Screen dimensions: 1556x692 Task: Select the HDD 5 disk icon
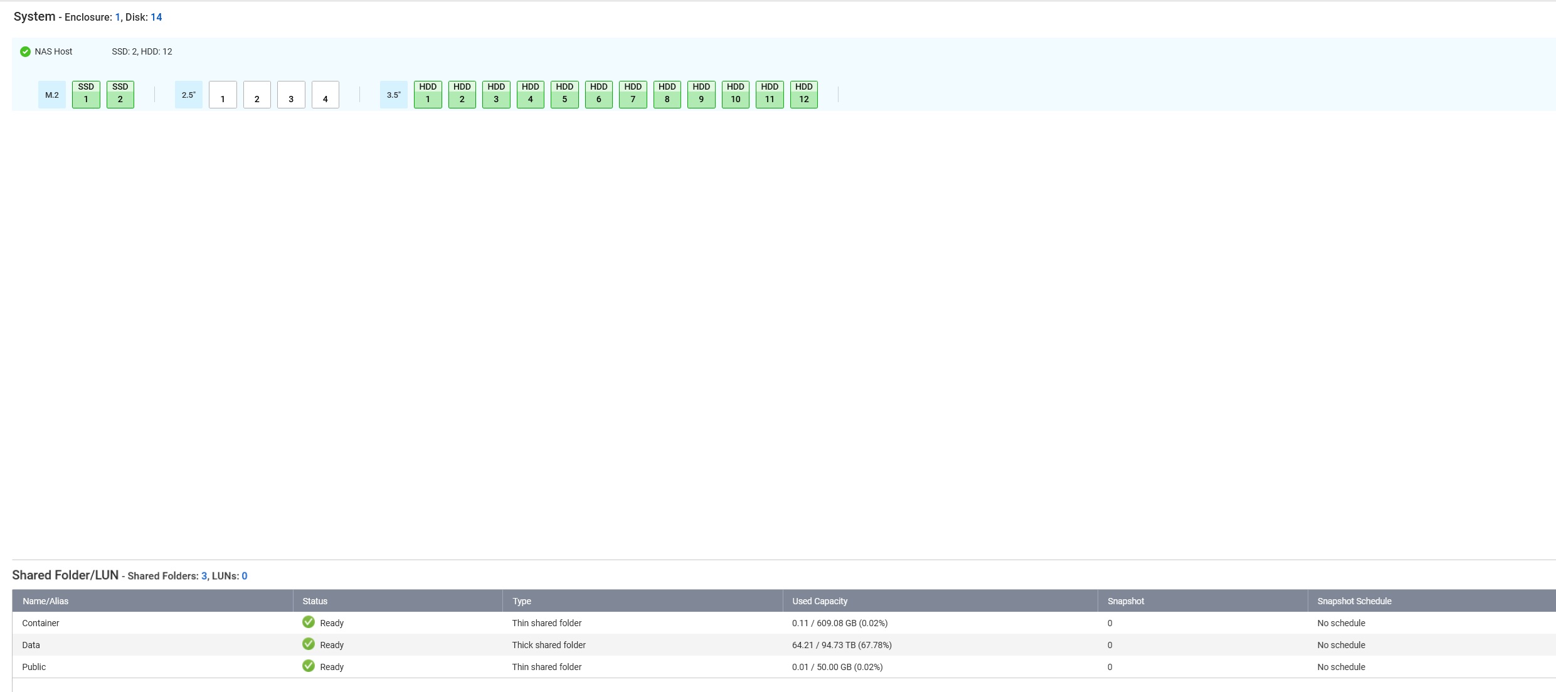pos(564,95)
